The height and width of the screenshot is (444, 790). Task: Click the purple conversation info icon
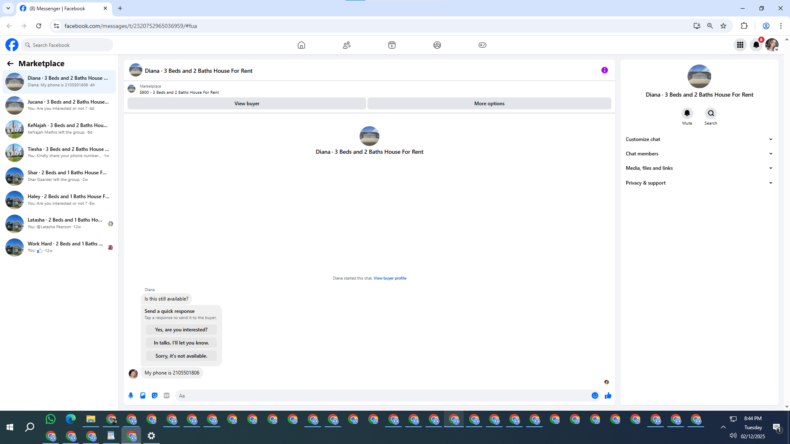604,70
